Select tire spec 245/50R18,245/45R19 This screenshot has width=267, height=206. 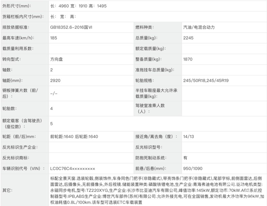[206, 80]
